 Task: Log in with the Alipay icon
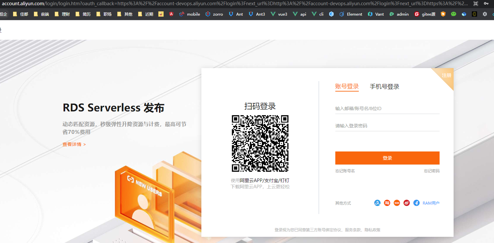point(377,203)
